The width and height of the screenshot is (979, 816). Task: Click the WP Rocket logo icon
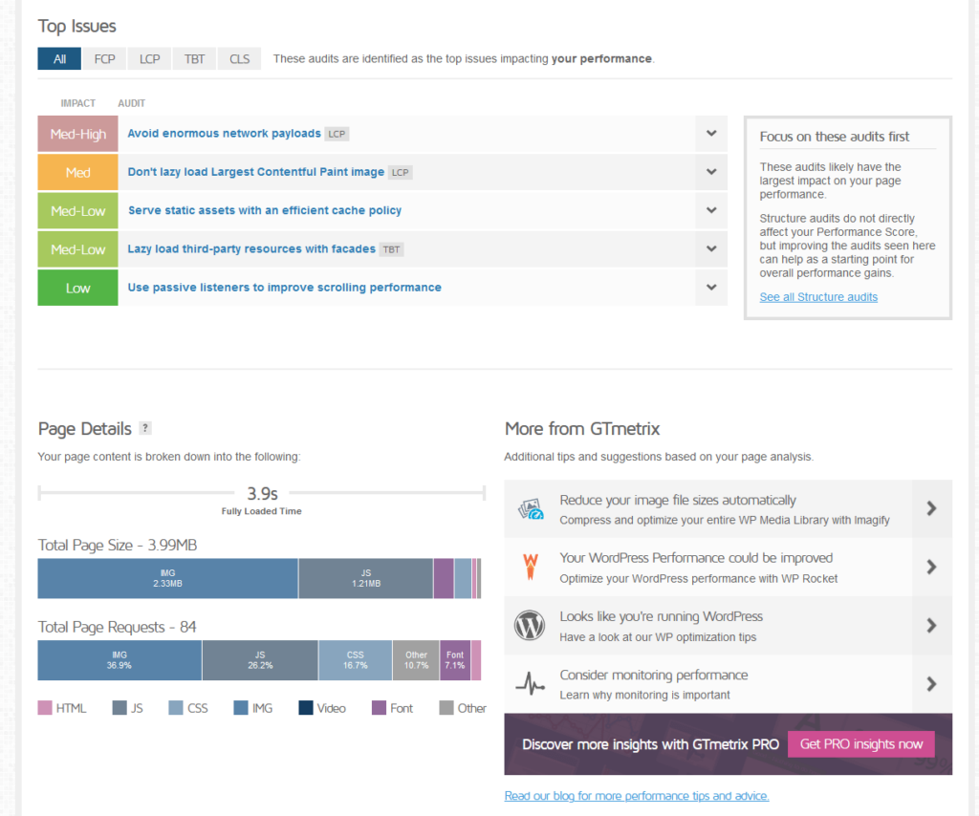(530, 567)
